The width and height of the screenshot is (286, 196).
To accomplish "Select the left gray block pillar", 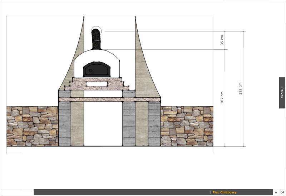I will 64,124.
